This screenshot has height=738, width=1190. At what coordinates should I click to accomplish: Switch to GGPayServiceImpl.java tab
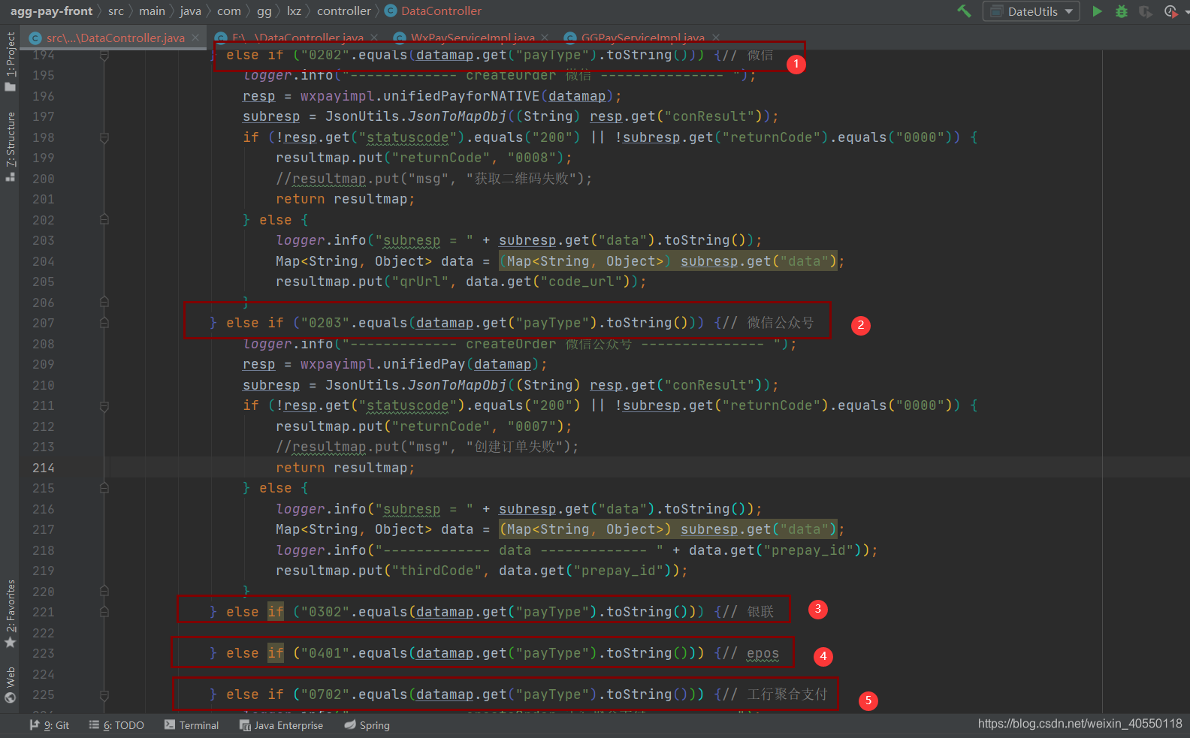(x=642, y=38)
